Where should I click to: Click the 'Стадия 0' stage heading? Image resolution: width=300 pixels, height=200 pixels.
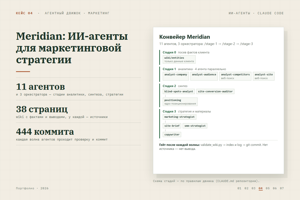coord(169,52)
